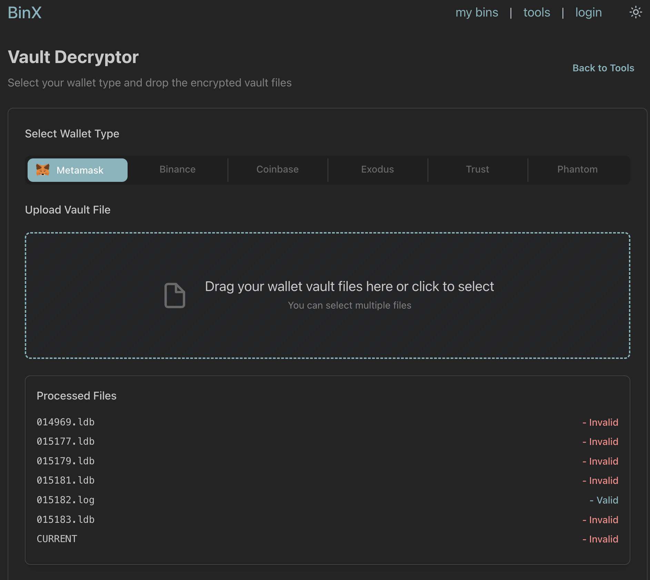Click the Invalid status of 015177.ldb
Image resolution: width=650 pixels, height=580 pixels.
point(600,442)
